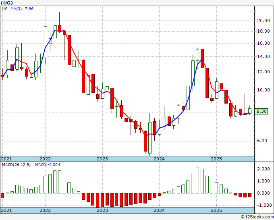
Task: Click 2024 on the price chart timeline
Action: click(x=159, y=159)
